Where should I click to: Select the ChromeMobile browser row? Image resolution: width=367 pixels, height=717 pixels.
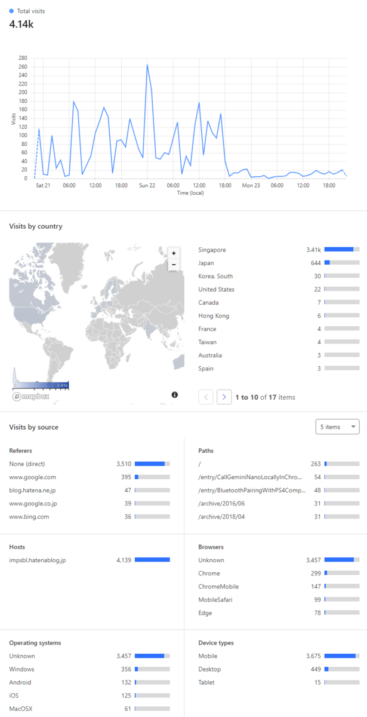[x=279, y=586]
